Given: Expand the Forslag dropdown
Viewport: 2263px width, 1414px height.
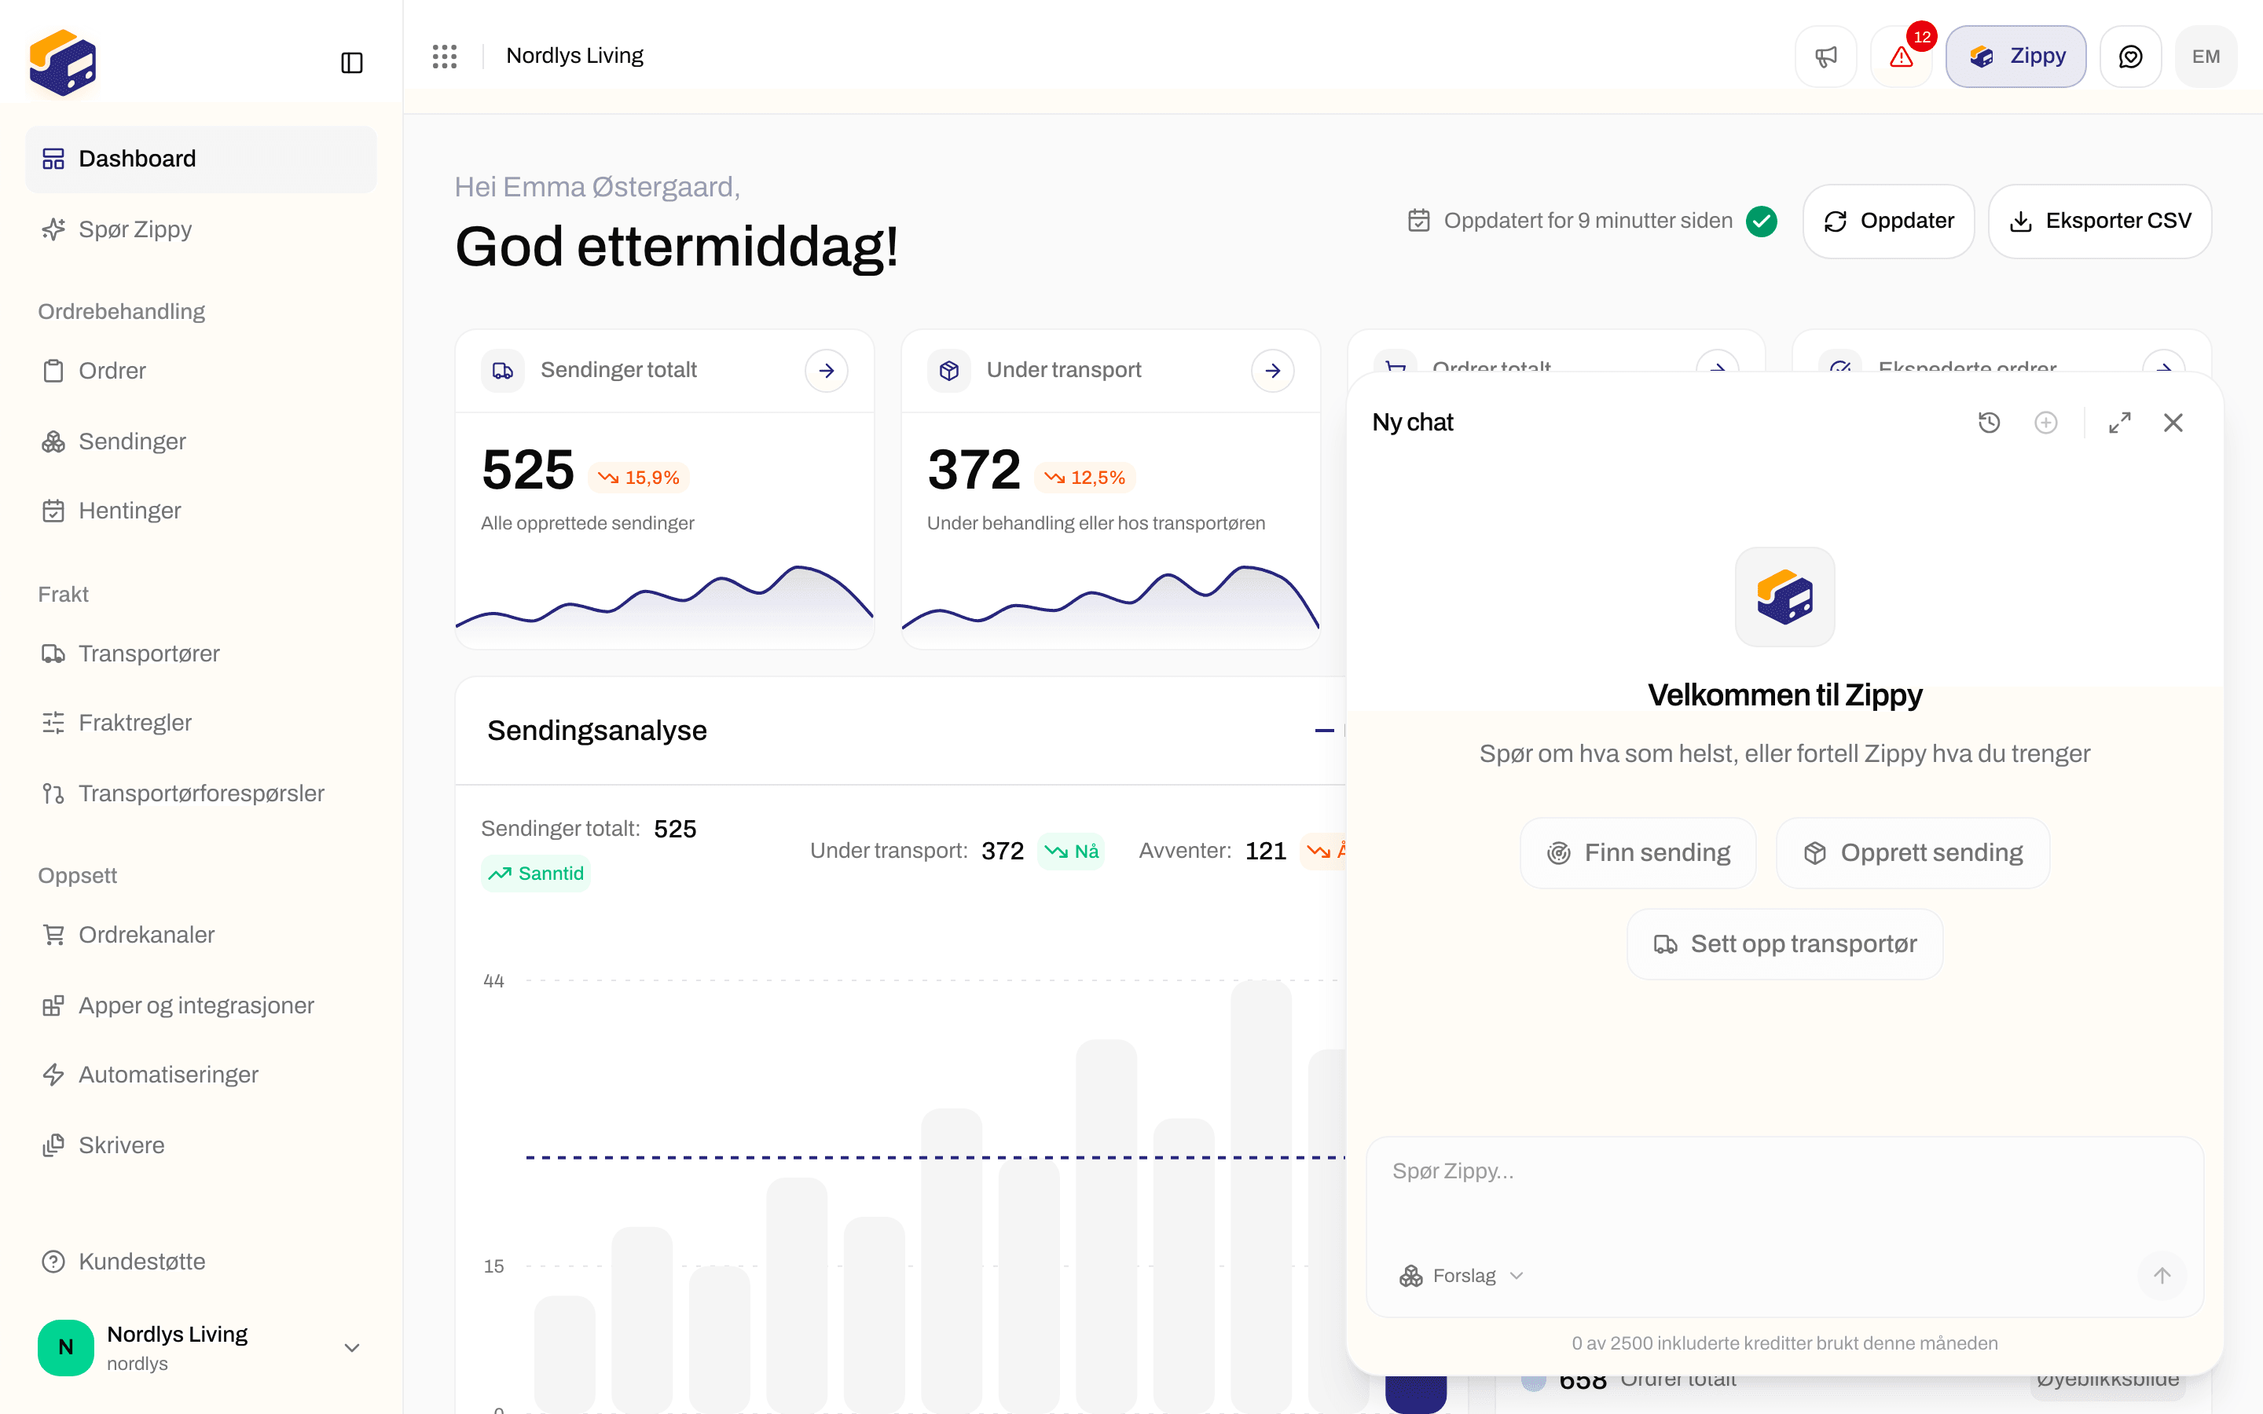Looking at the screenshot, I should click(x=1462, y=1276).
